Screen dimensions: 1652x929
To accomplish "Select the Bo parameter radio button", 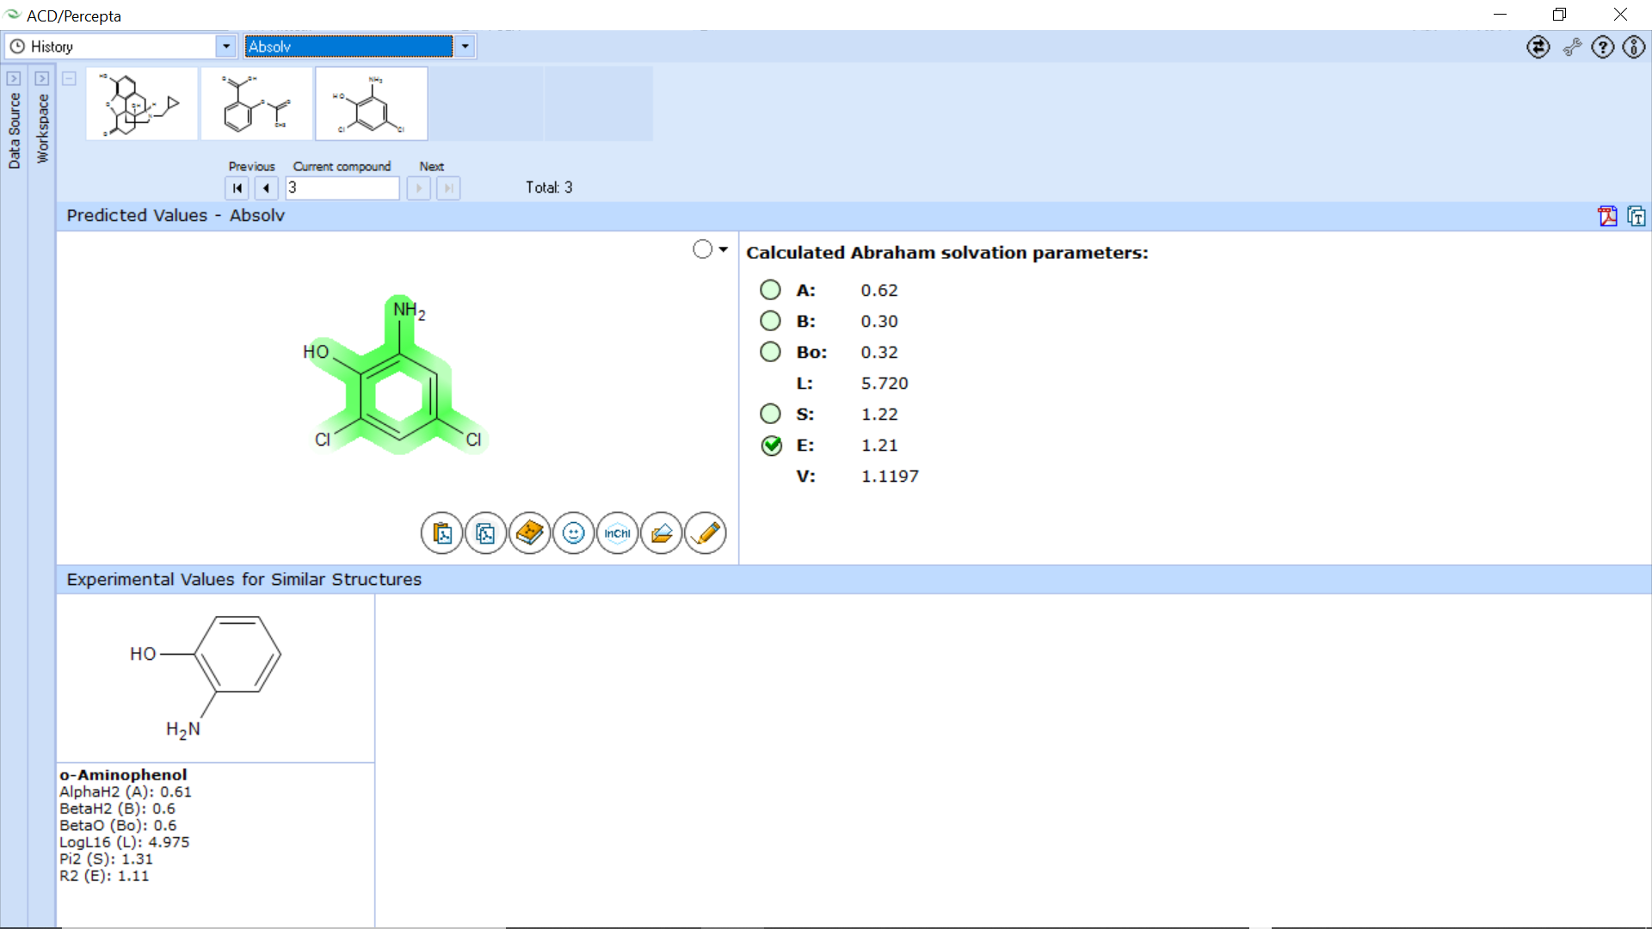I will (x=770, y=352).
